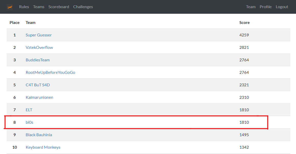Select the score 2321
This screenshot has width=296, height=154.
tap(244, 85)
